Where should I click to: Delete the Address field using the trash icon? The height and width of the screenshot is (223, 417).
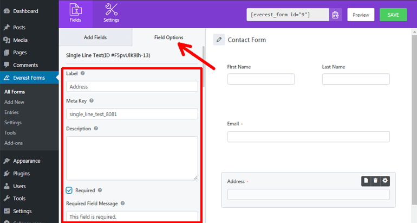click(375, 181)
